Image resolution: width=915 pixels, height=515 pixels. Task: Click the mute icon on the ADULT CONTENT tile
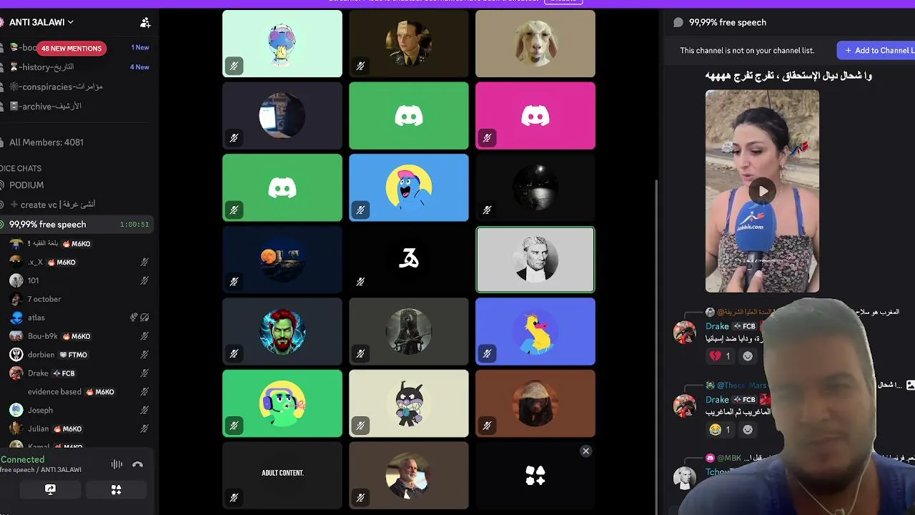point(234,498)
